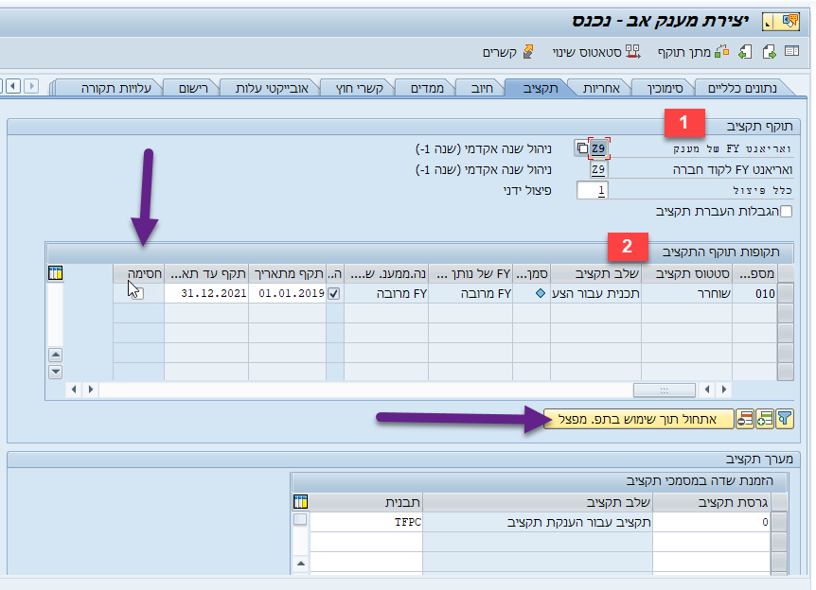816x590 pixels.
Task: Click the validity table scroll-down arrow
Action: pos(55,373)
